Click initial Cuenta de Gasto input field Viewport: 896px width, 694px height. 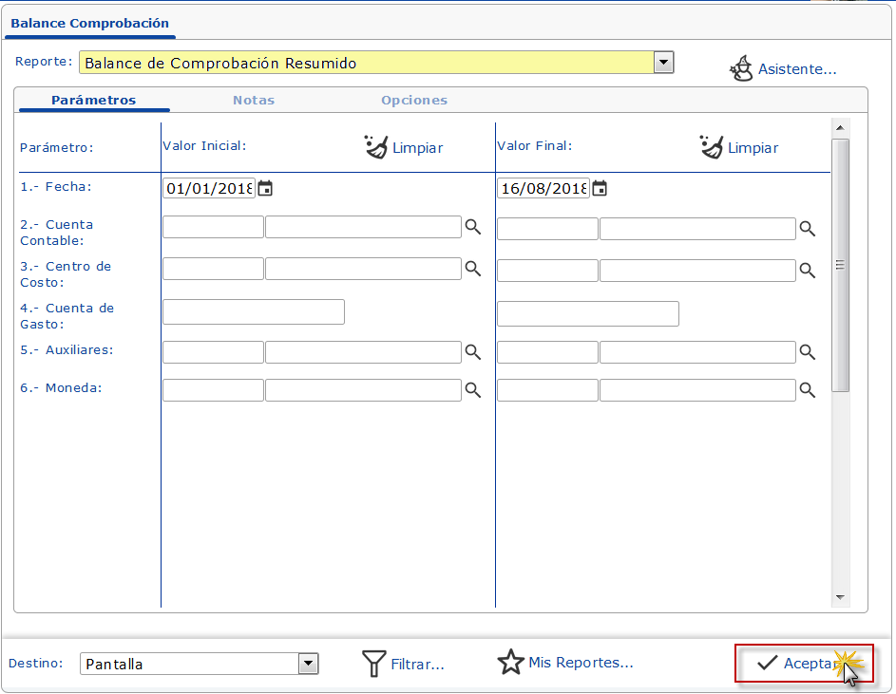[254, 311]
